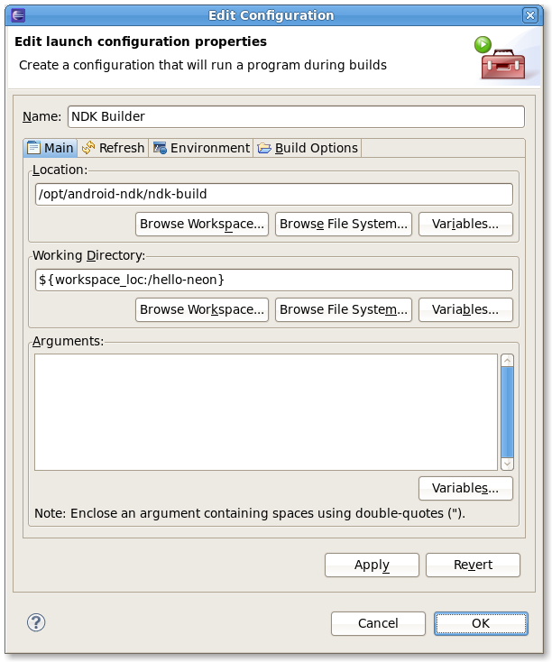The width and height of the screenshot is (552, 662).
Task: Cancel the configuration dialog
Action: 378,623
